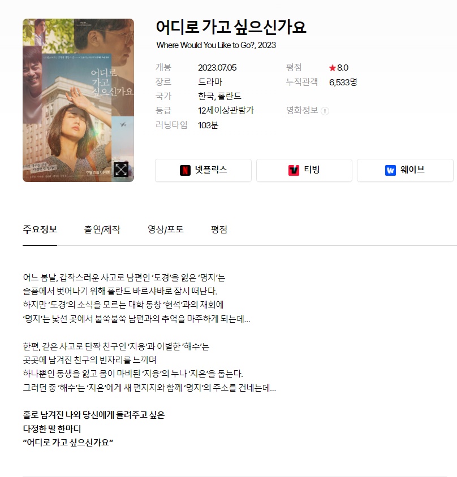Screen dimensions: 457x477
Task: Open the 웨이브 streaming button
Action: click(405, 170)
